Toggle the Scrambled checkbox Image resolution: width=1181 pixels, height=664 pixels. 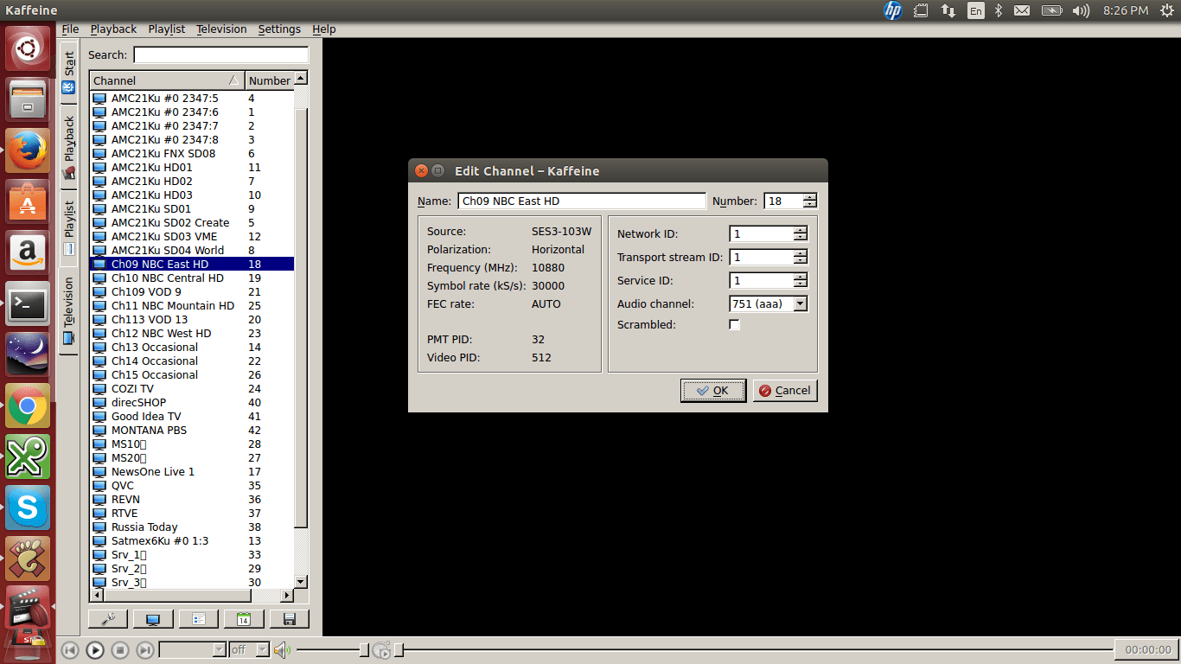click(x=734, y=324)
